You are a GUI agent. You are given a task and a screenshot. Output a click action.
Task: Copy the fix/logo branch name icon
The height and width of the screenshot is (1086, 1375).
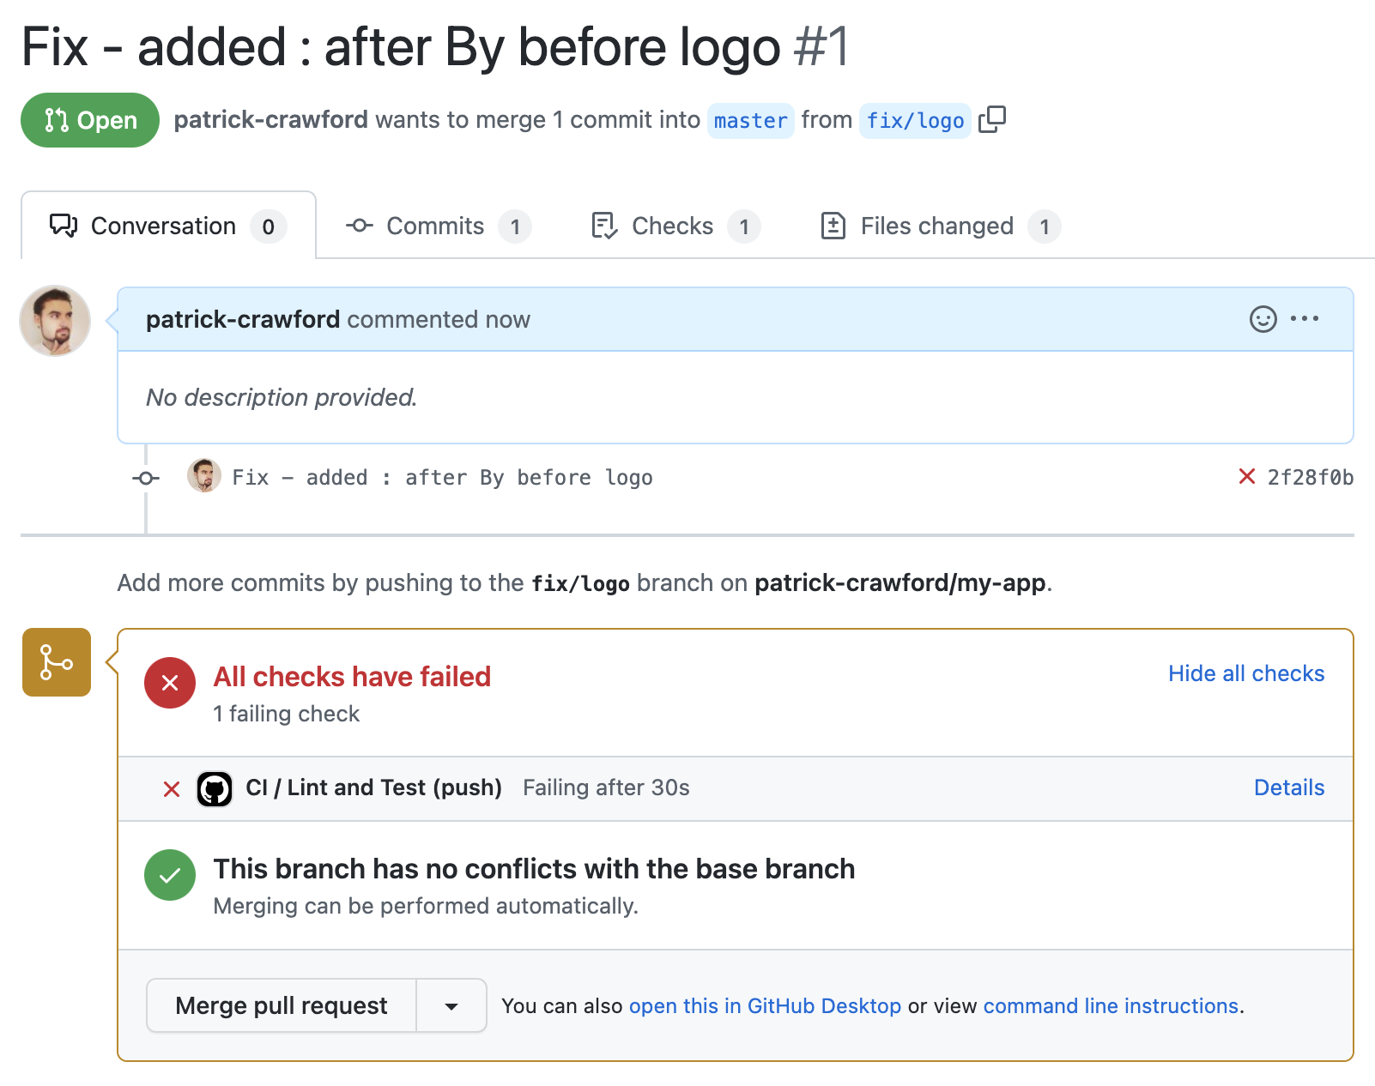(992, 120)
